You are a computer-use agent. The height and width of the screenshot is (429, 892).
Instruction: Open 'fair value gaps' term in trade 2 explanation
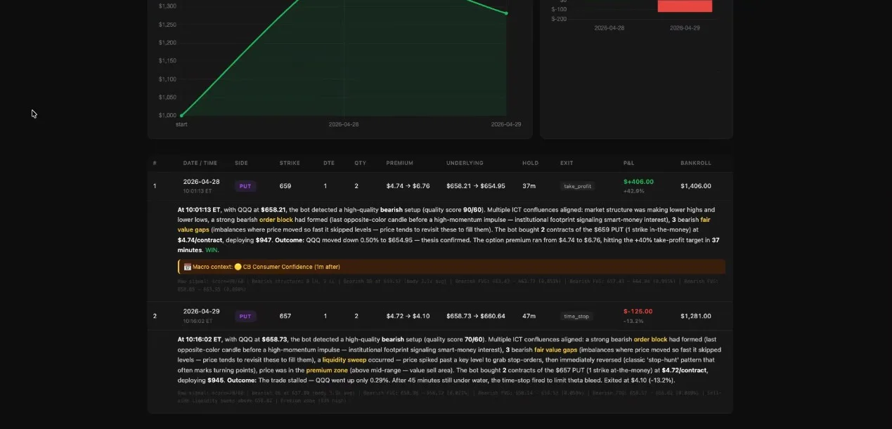click(556, 350)
